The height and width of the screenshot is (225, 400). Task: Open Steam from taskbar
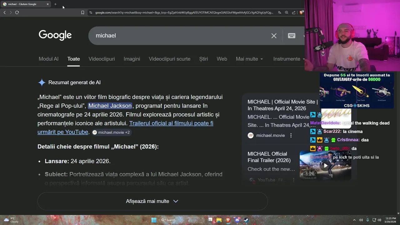pyautogui.click(x=247, y=220)
